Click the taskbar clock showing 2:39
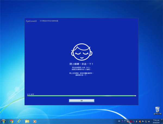Viewport: 163px width, 124px height. [x=156, y=122]
